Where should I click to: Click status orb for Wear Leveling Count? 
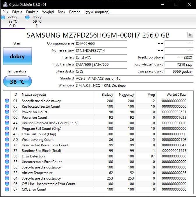pyautogui.click(x=7, y=139)
